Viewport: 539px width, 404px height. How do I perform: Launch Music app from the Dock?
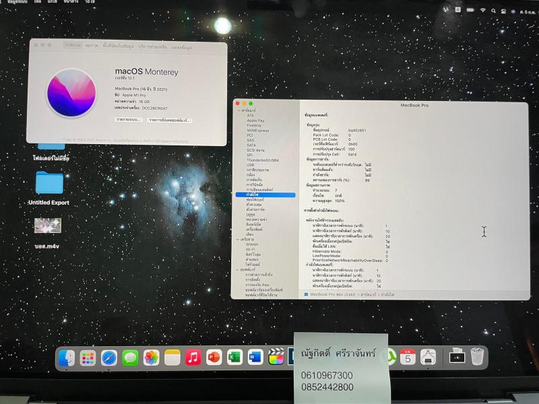pyautogui.click(x=193, y=358)
